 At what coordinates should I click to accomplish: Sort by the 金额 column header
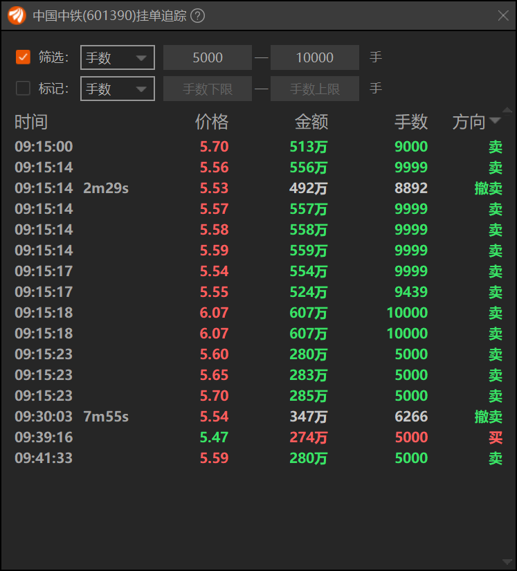[311, 122]
